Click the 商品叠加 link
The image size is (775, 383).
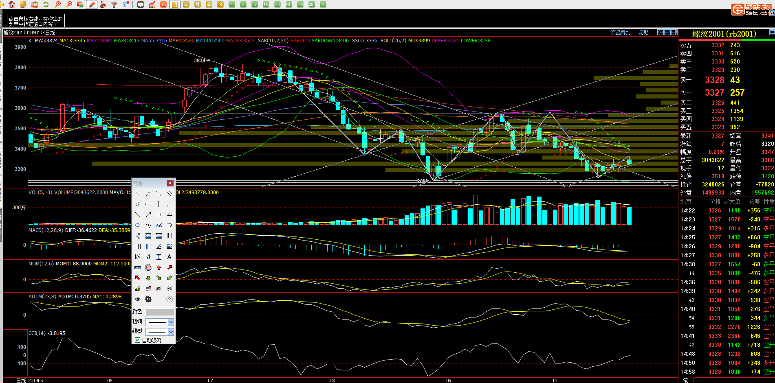point(621,33)
